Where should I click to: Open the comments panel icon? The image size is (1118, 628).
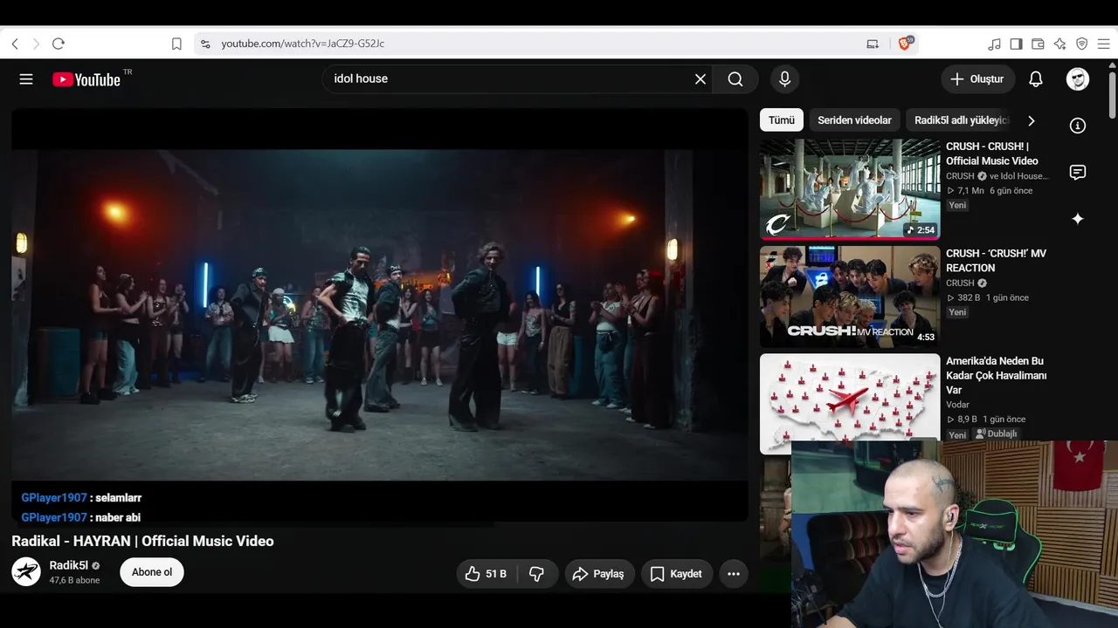click(1078, 172)
